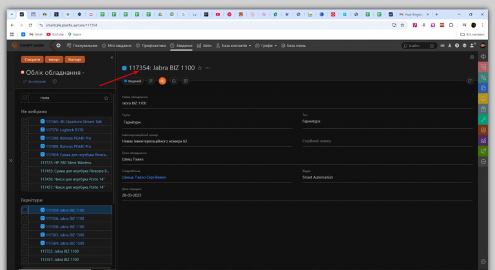Open task 117365: JBL Quantum Stream Talk
This screenshot has width=495, height=270.
(x=73, y=122)
